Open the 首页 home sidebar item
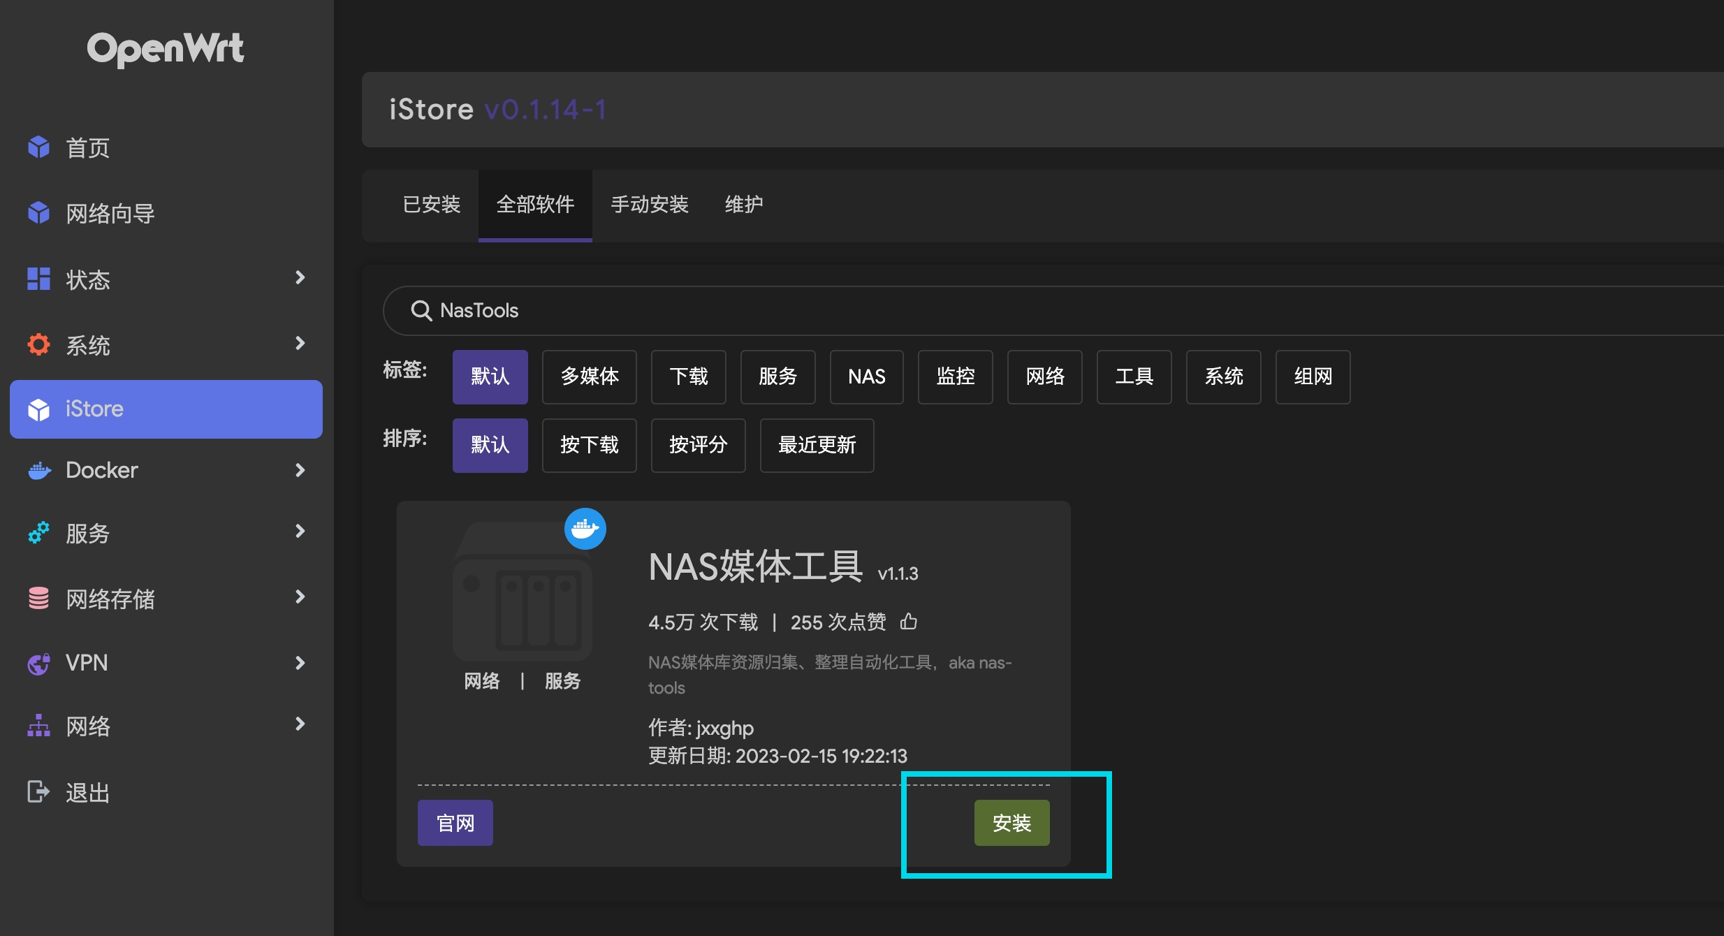Viewport: 1724px width, 936px height. coord(87,147)
